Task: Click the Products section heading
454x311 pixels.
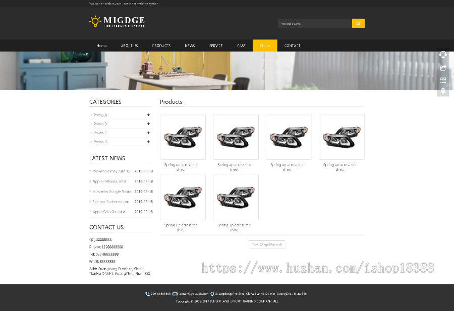Action: coord(171,102)
